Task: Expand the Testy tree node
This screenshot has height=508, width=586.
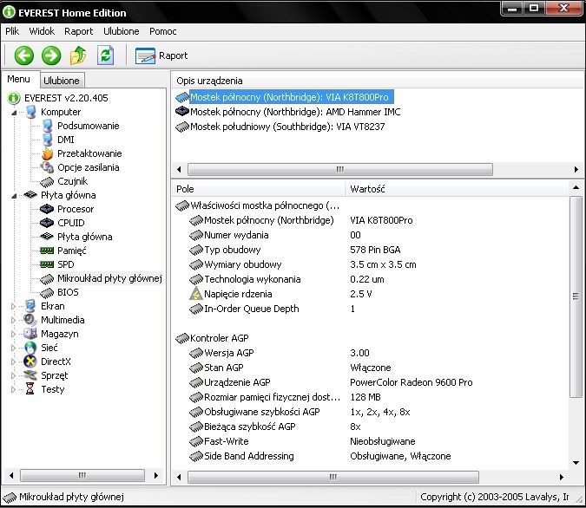Action: click(13, 390)
